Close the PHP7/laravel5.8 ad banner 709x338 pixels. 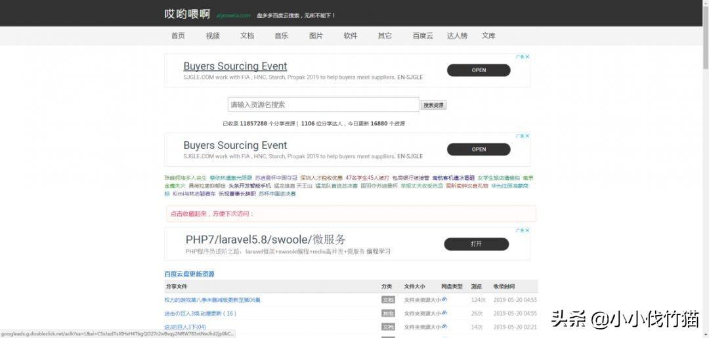click(526, 231)
